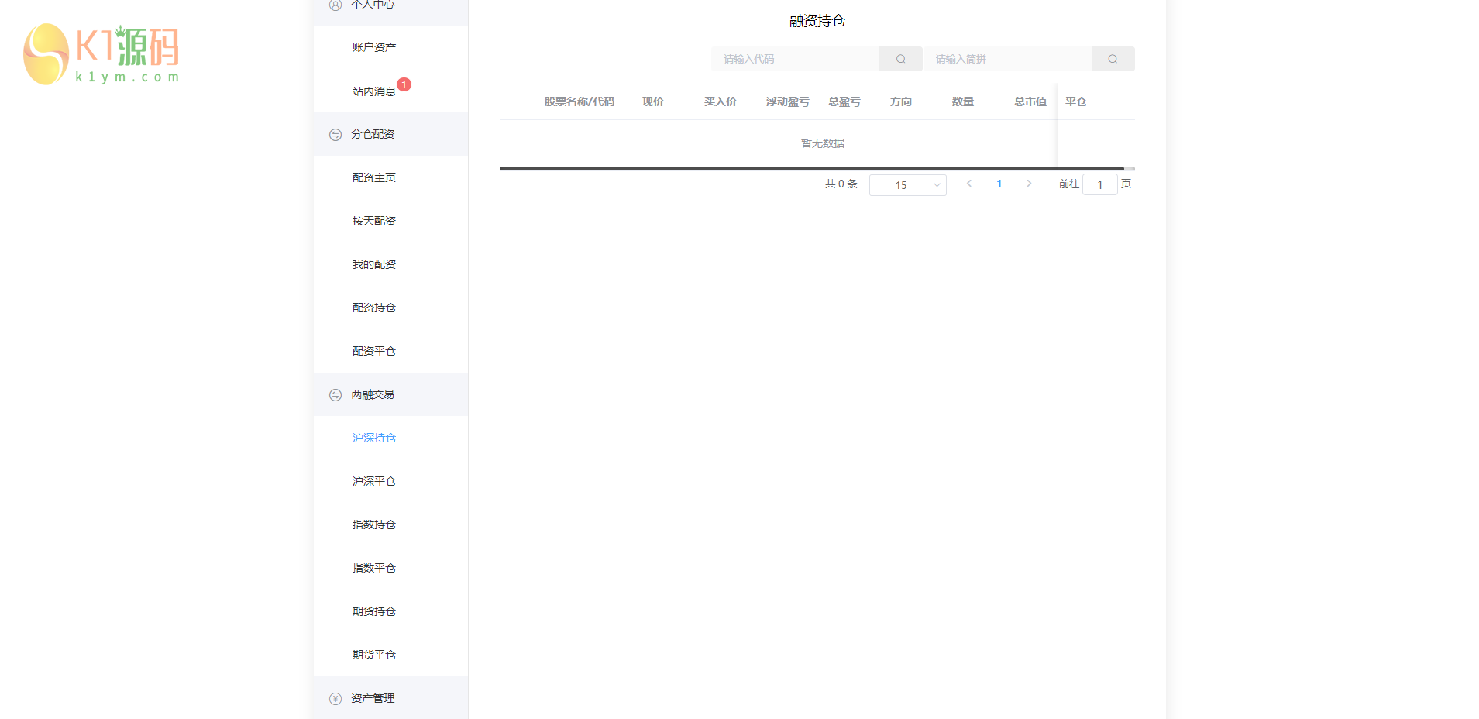Screen dimensions: 1479x719
Task: Click the search icon beside the pinyin input
Action: coord(1113,59)
